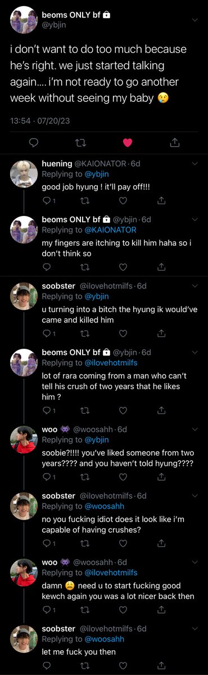
Task: Share beoms ONLY bf's "my fingers are itching" reply
Action: (161, 267)
